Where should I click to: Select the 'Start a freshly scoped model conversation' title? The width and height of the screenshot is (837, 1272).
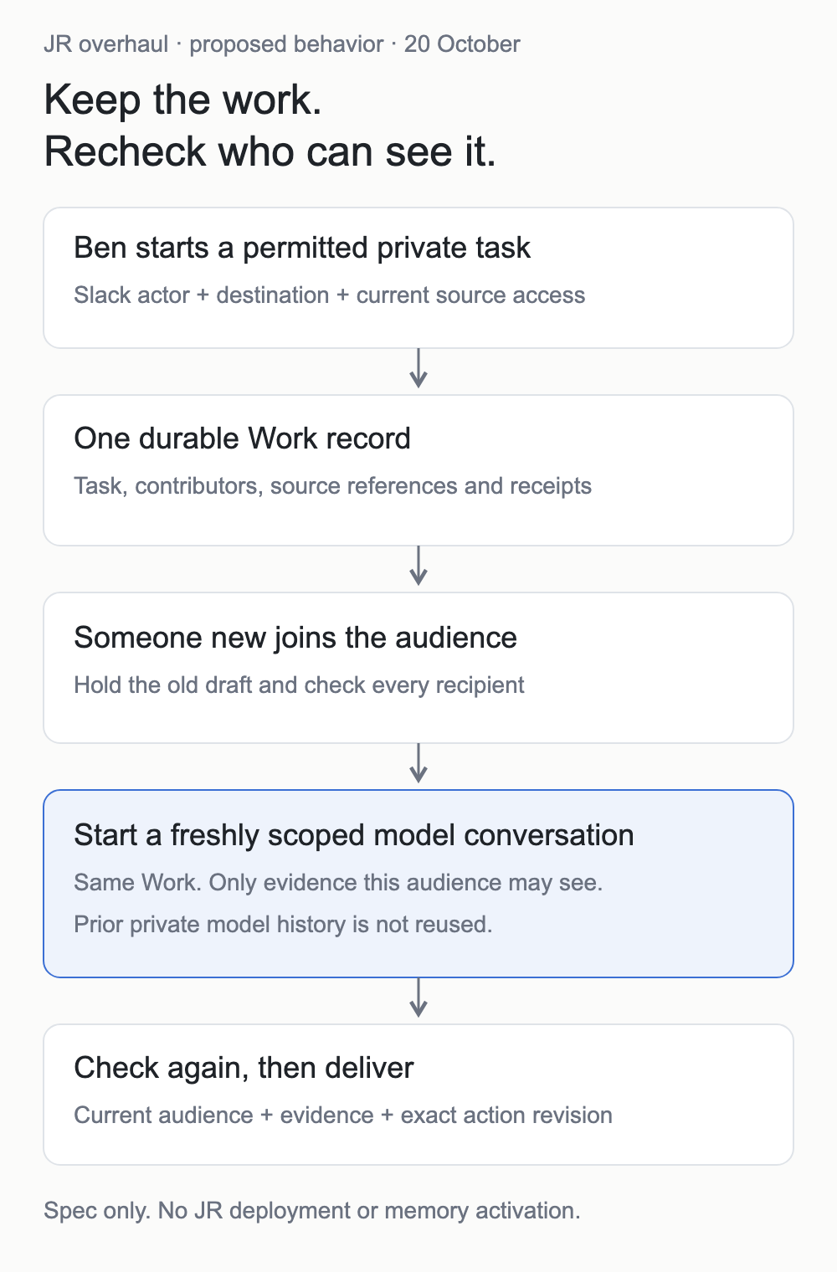(x=354, y=836)
